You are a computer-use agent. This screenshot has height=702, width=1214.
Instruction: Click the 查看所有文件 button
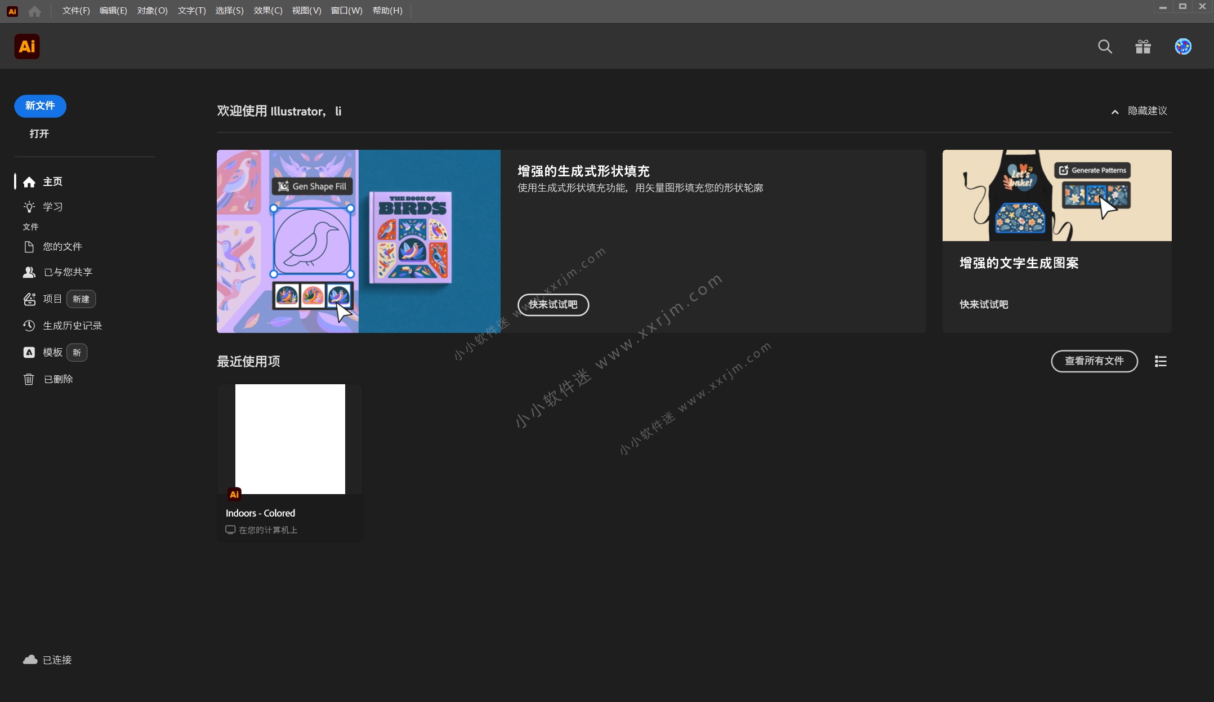pos(1094,361)
